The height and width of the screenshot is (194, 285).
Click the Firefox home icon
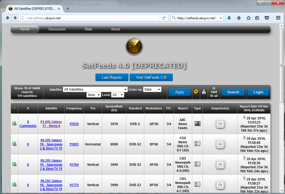click(239, 18)
